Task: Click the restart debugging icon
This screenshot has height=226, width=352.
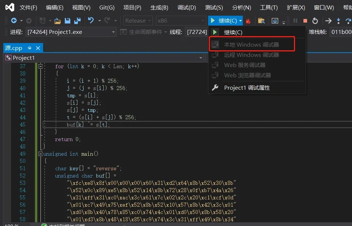Action: (315, 21)
